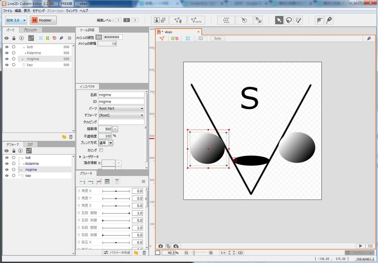Click red vertex display icon in vkao view toolbar
Viewport: 378px width, 263px height.
coord(162,38)
